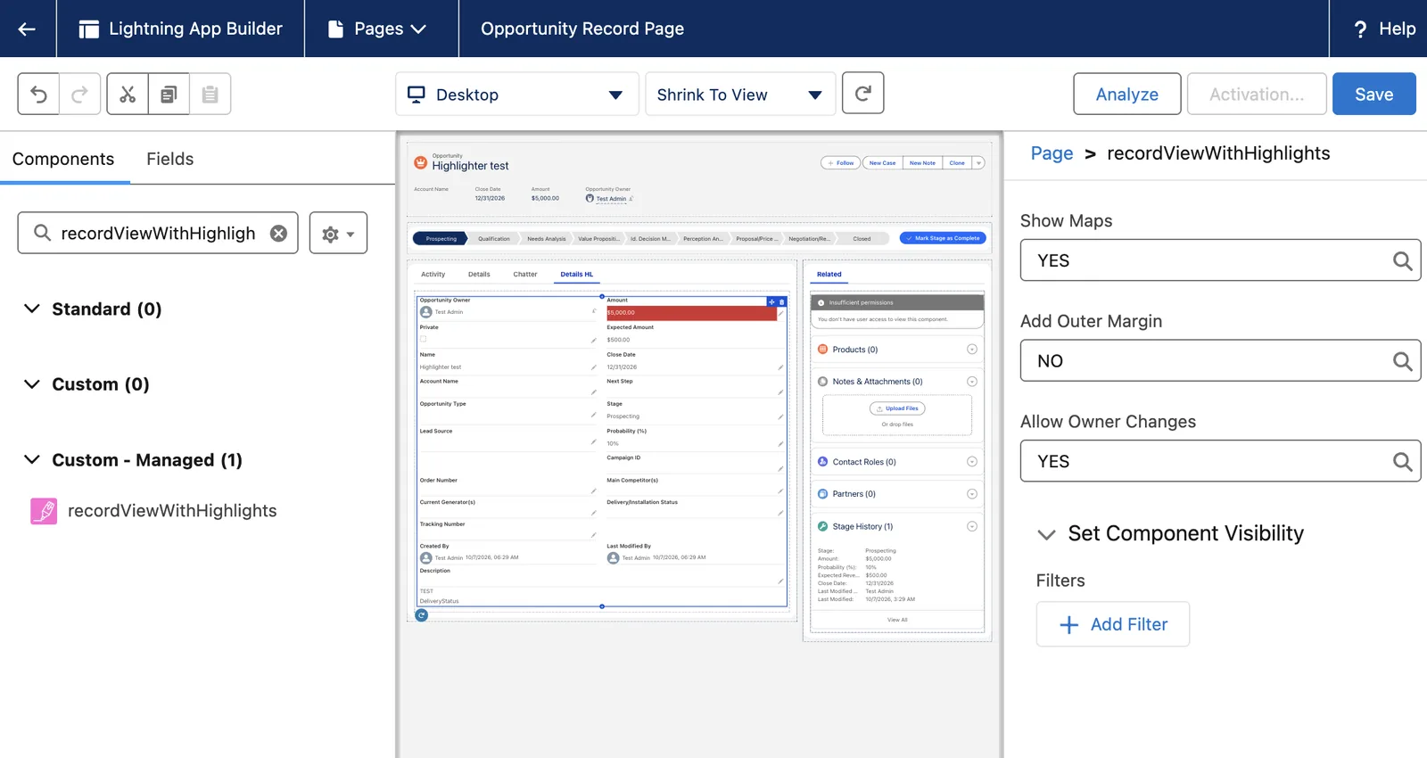1427x758 pixels.
Task: Delete the selected component with trash icon
Action: 782,302
